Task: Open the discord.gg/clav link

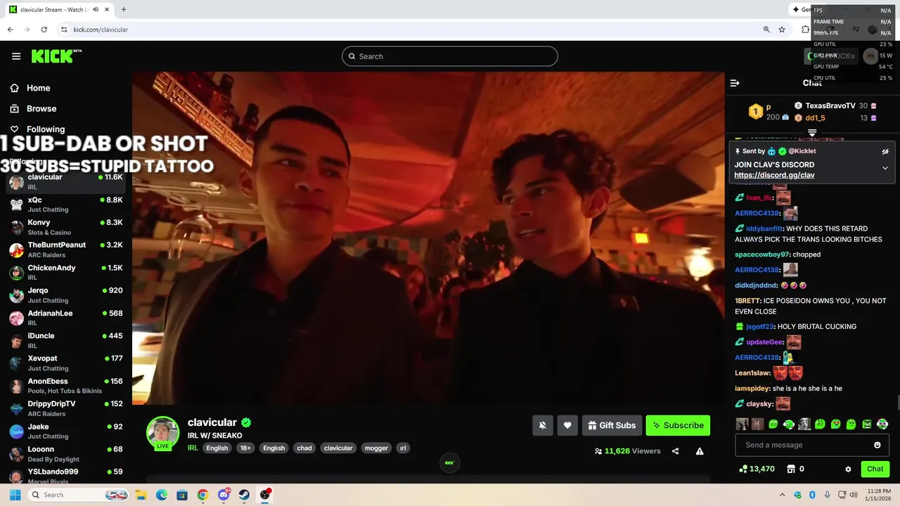Action: (x=774, y=175)
